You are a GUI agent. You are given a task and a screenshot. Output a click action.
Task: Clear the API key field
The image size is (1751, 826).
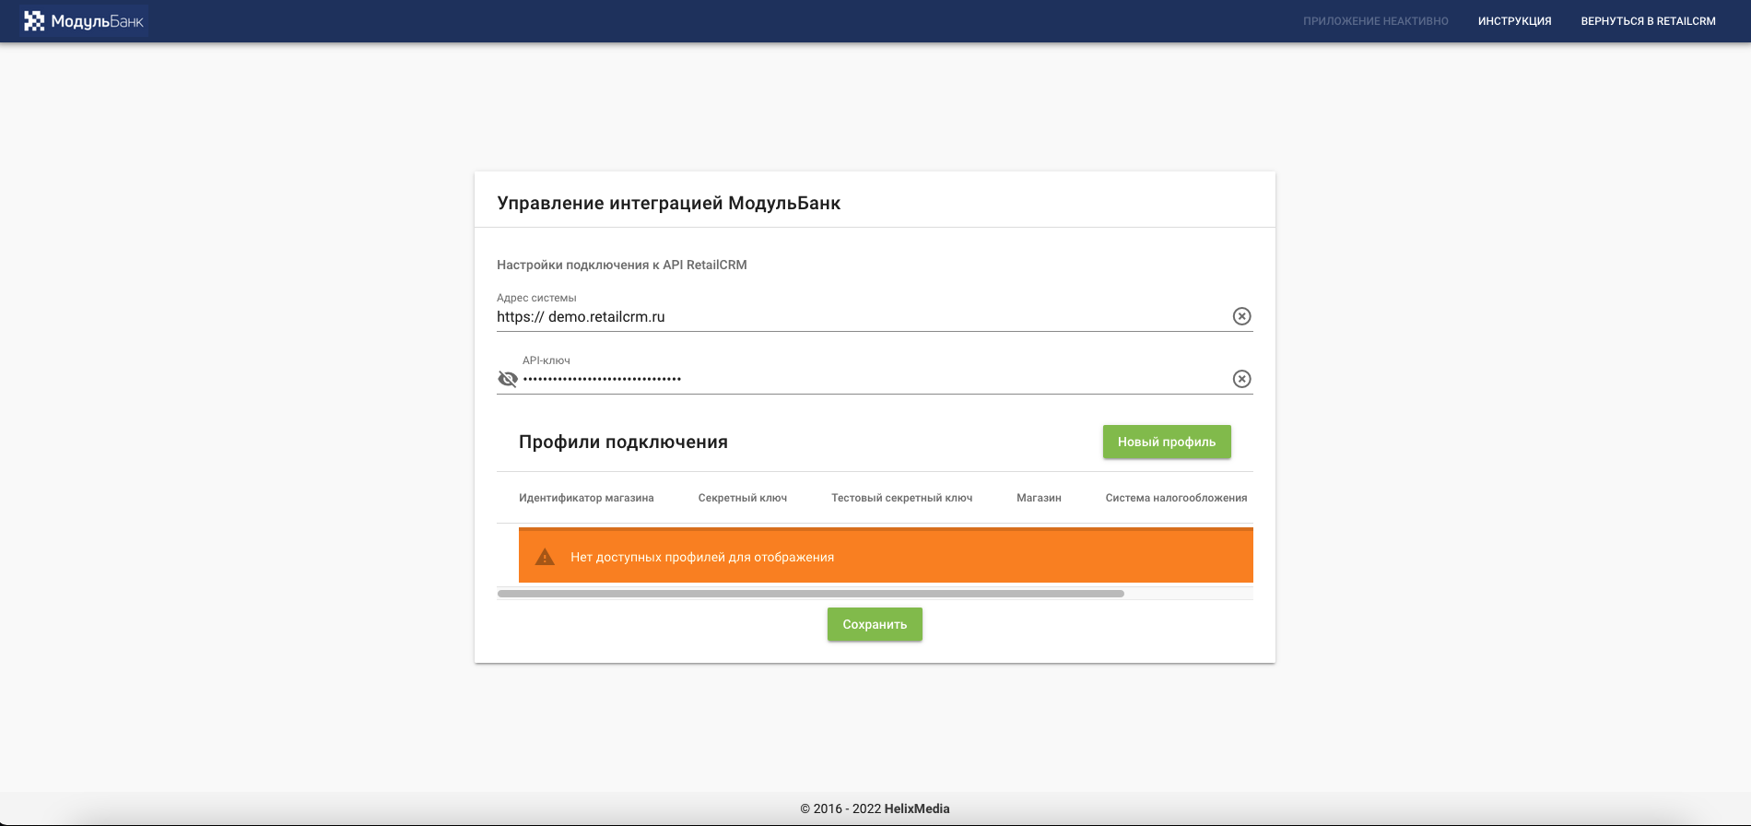coord(1242,379)
